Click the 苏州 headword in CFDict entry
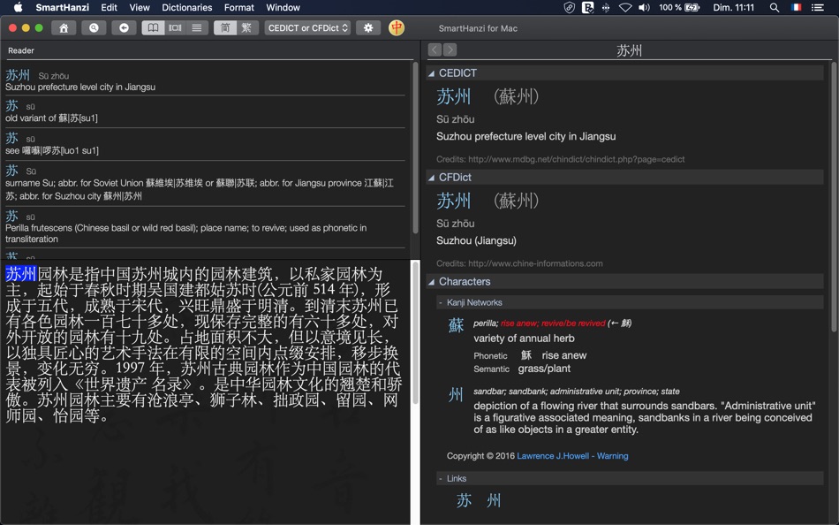The width and height of the screenshot is (839, 525). [454, 201]
